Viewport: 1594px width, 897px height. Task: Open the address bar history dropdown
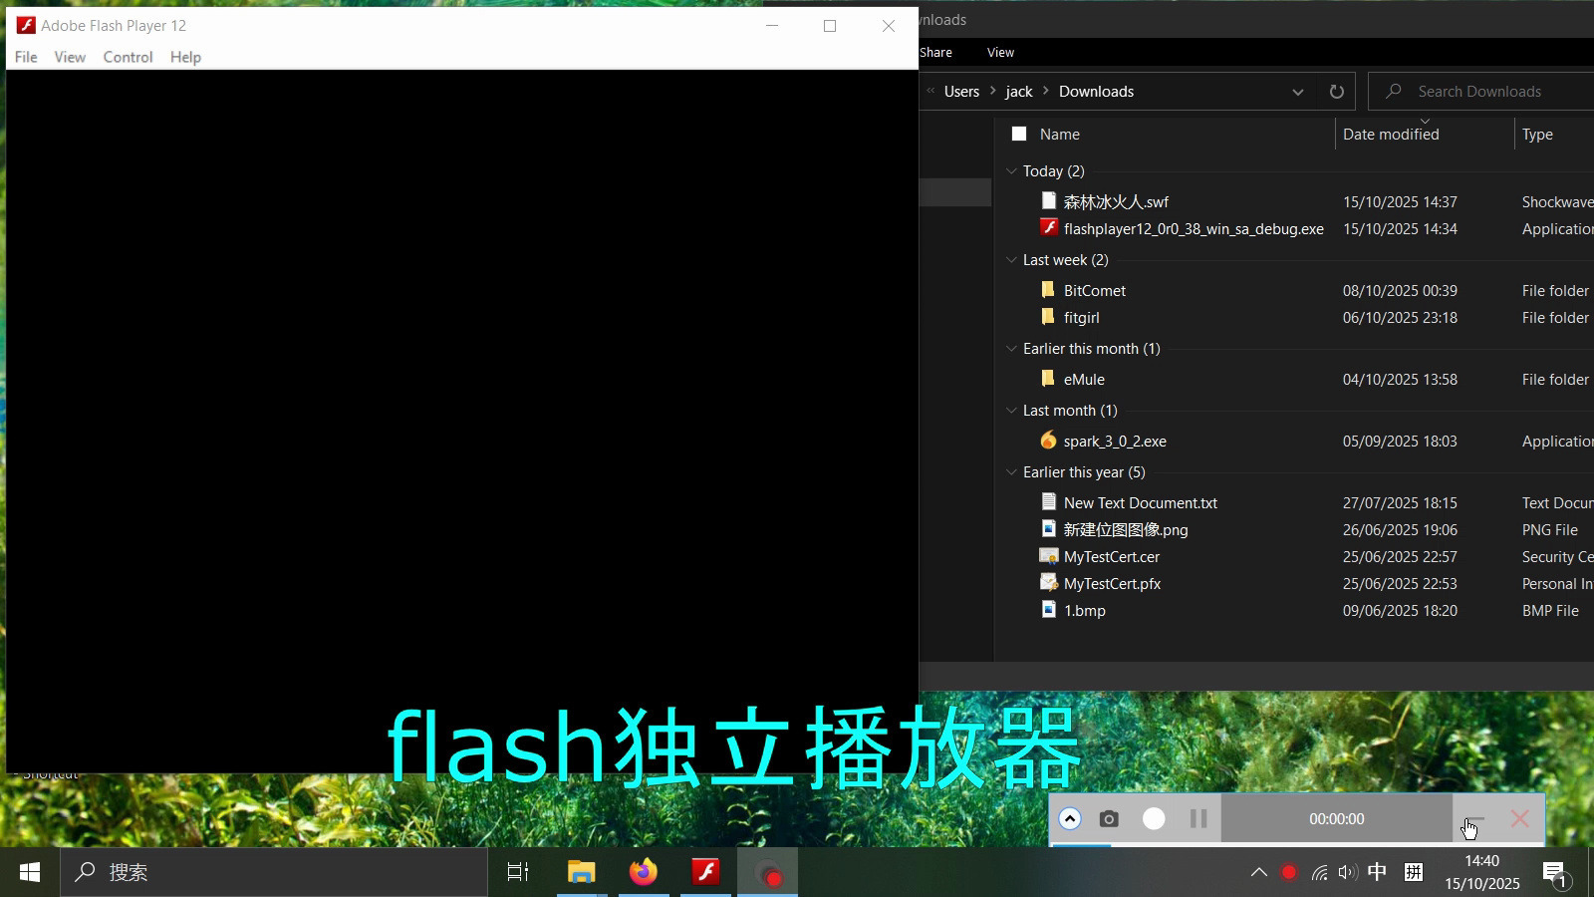[1298, 92]
